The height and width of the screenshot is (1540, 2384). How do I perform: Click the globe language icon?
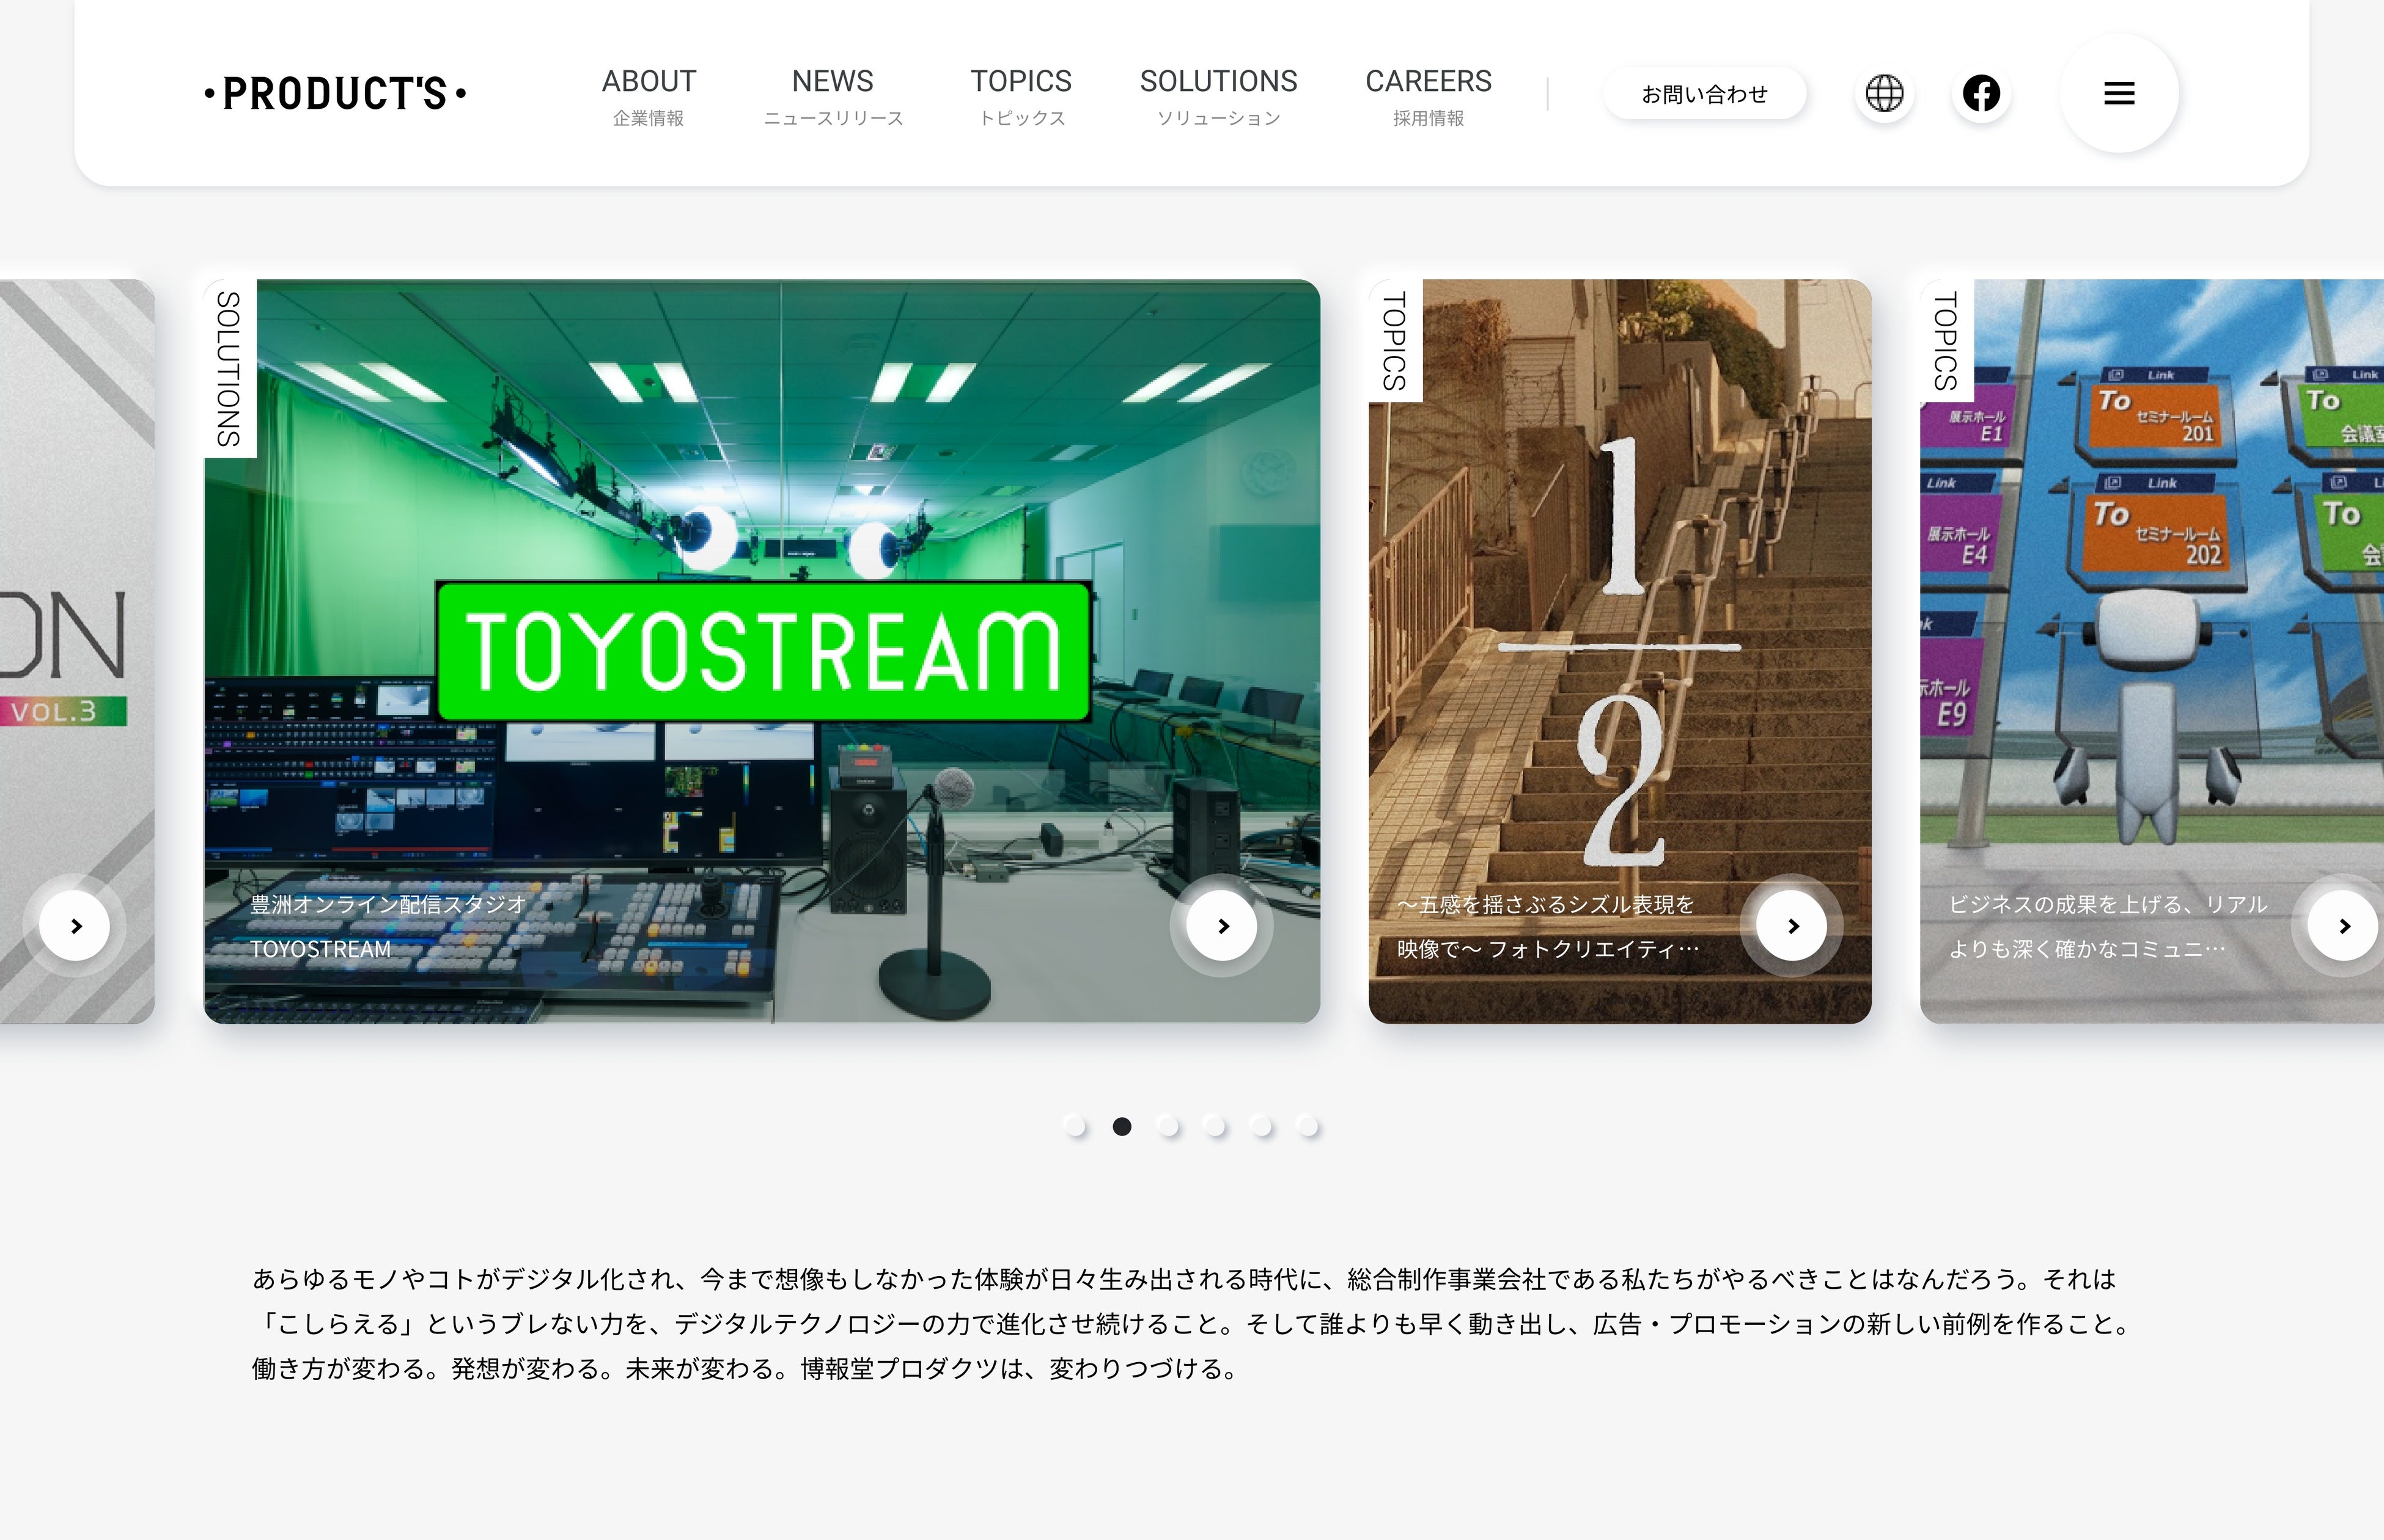[1884, 94]
